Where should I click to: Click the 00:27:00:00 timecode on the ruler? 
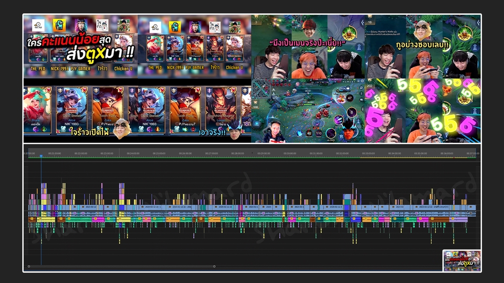212,153
